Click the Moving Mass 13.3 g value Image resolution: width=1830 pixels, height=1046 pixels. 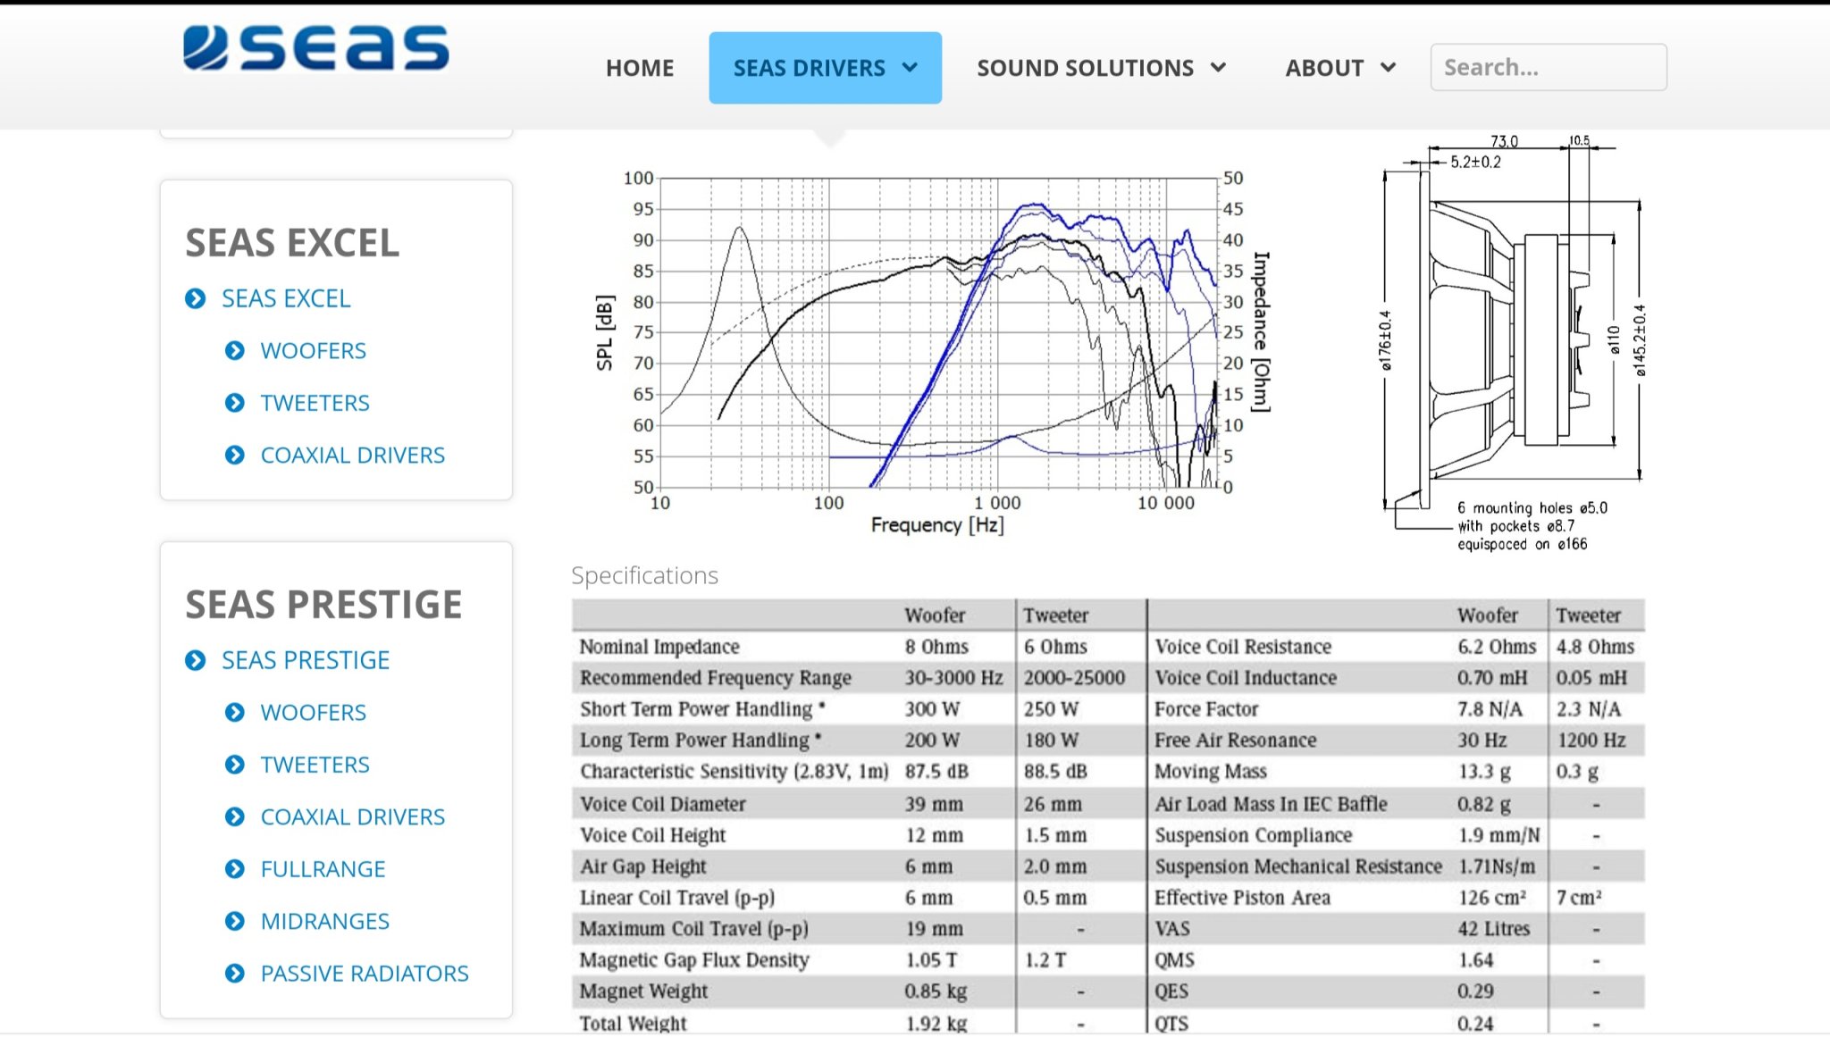click(x=1484, y=772)
